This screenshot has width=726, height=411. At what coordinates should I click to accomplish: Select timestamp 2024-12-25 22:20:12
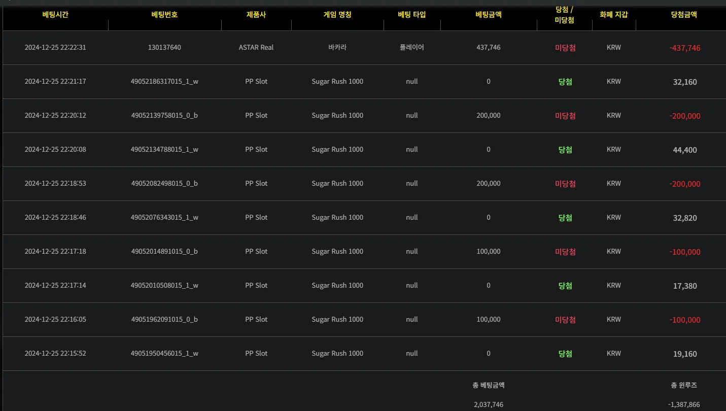tap(55, 115)
